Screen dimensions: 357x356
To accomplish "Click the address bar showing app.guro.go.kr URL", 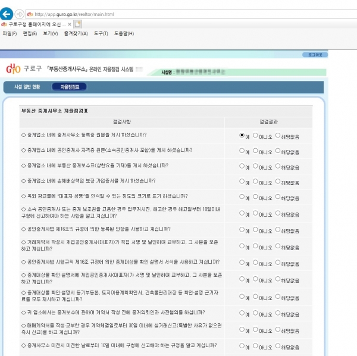I will click(191, 14).
